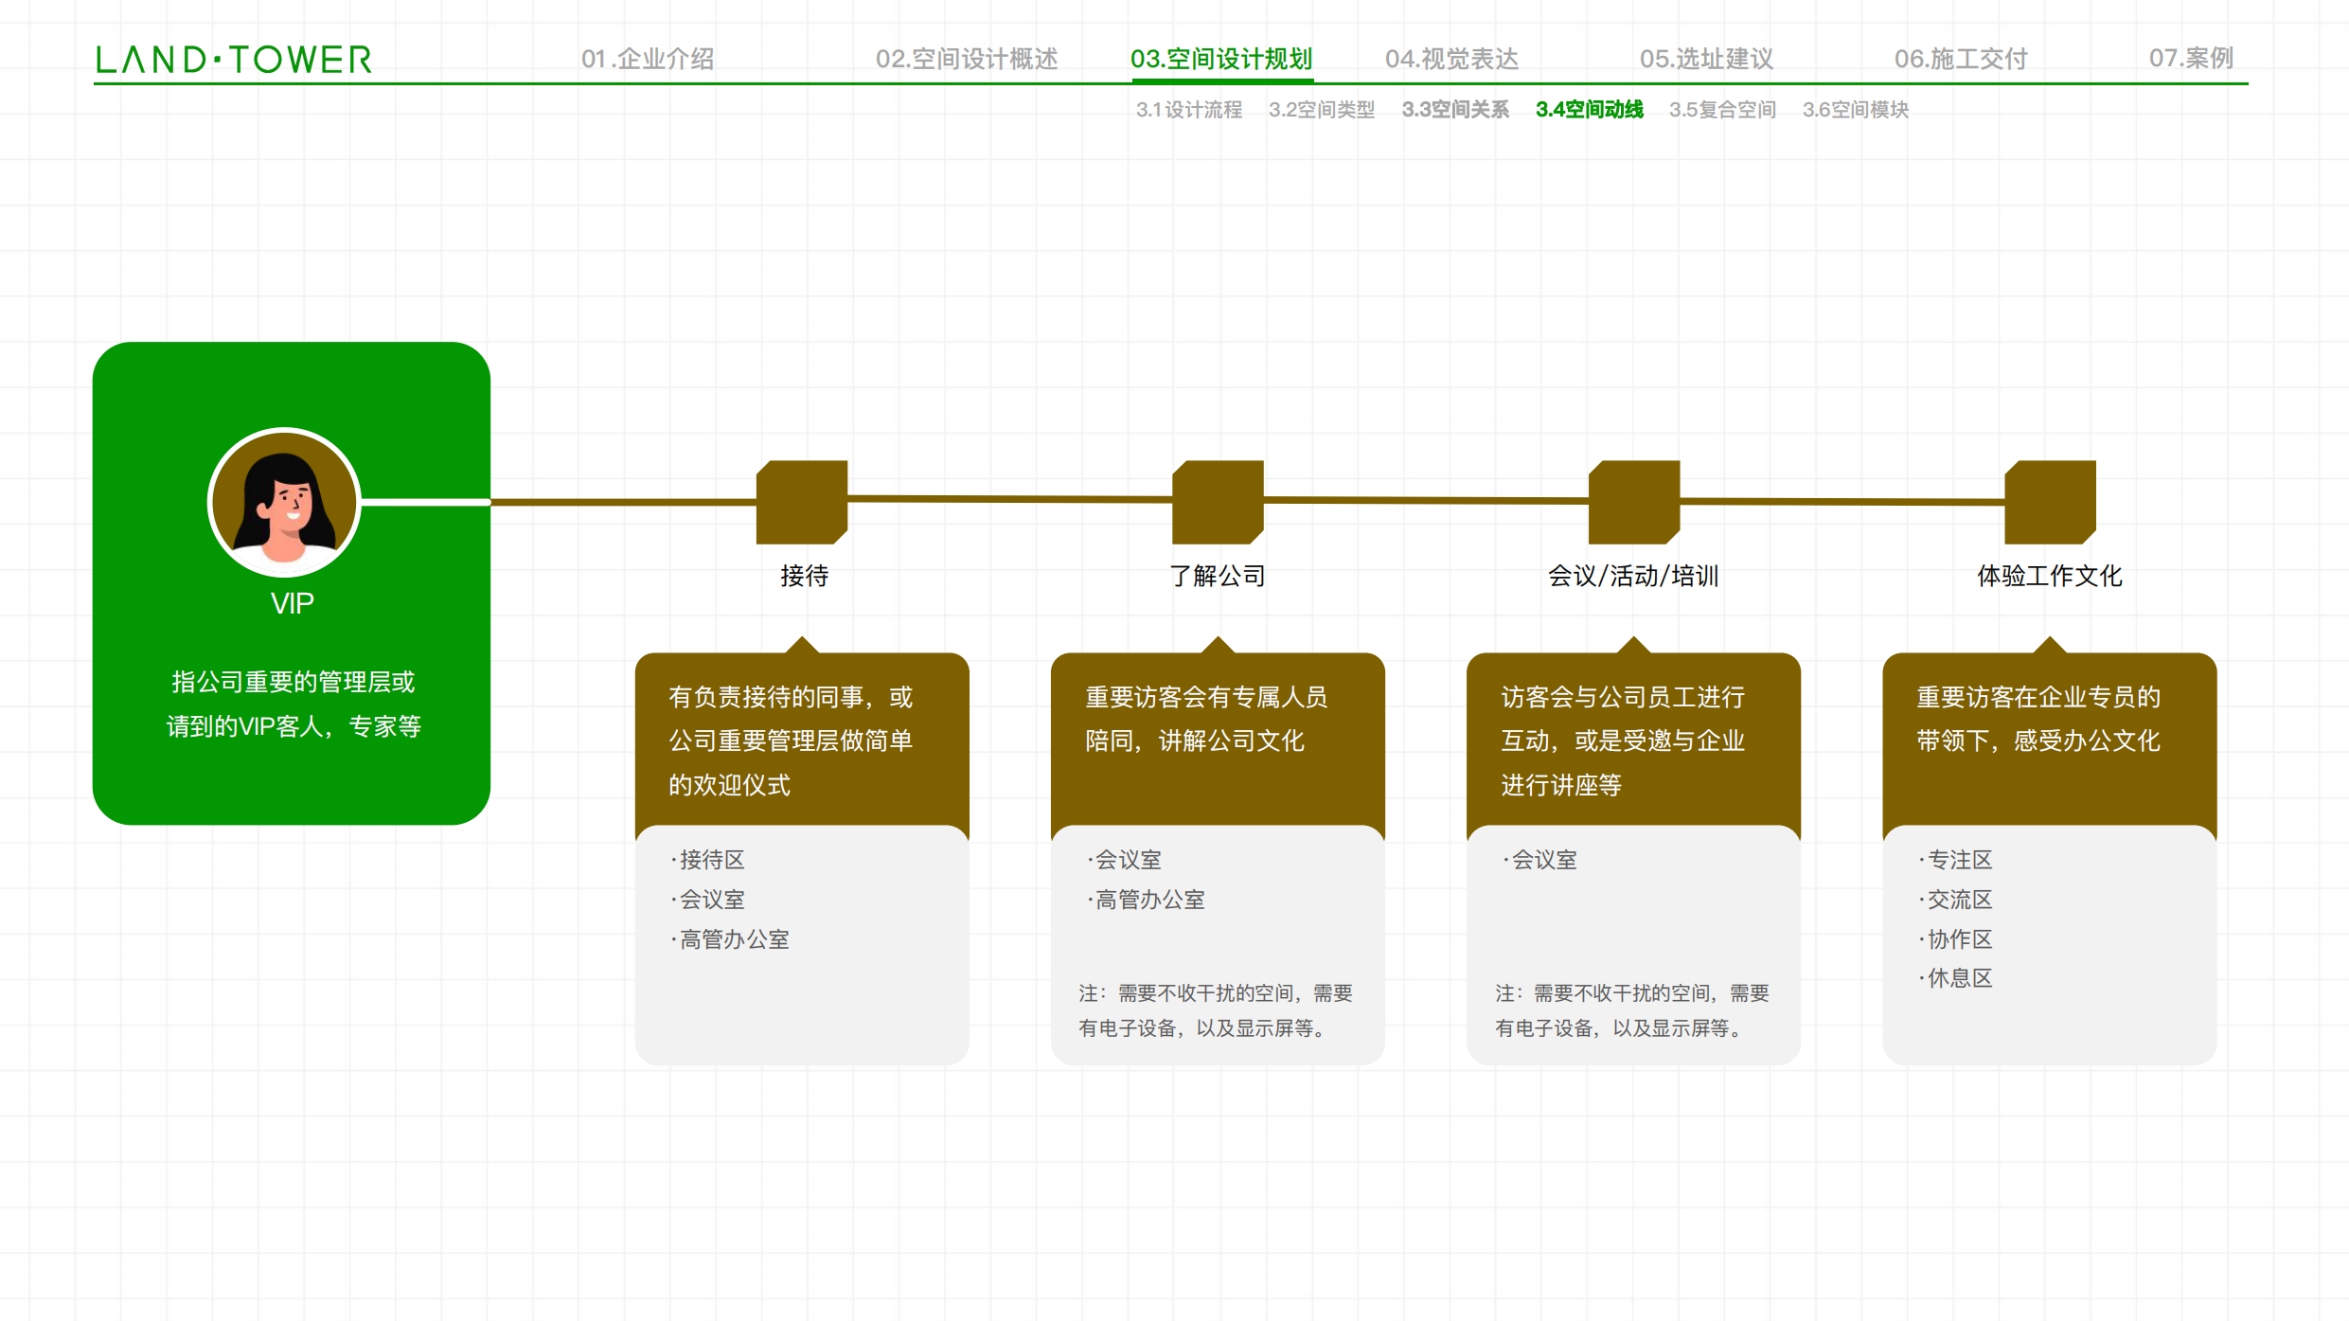The width and height of the screenshot is (2349, 1321).
Task: Select the active 3.4空间动线 subsection
Action: 1590,110
